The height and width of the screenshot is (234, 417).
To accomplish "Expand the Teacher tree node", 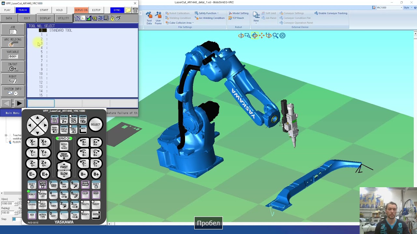I will pos(6,135).
